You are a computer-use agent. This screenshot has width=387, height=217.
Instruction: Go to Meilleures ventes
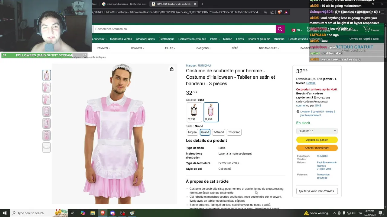pyautogui.click(x=121, y=39)
